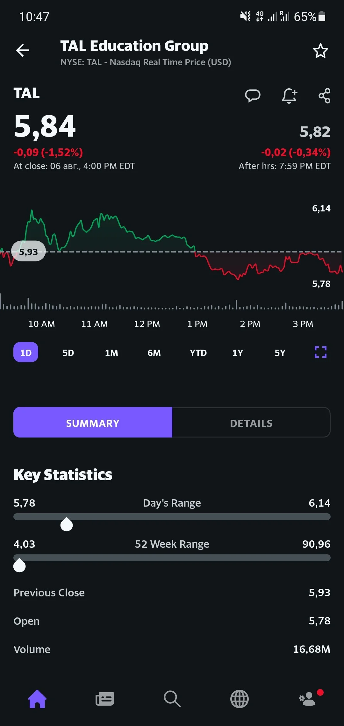Image resolution: width=344 pixels, height=726 pixels.
Task: Select the 1D chart range
Action: coord(26,352)
